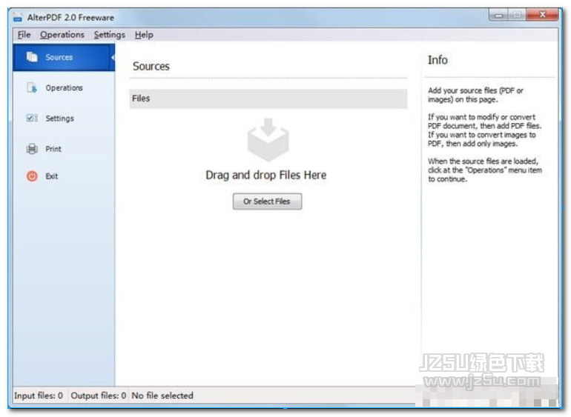Click the Sources sidebar icon
Image resolution: width=571 pixels, height=417 pixels.
32,57
